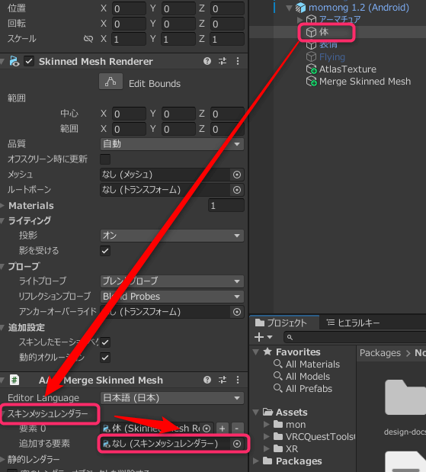
Task: Toggle オフスクリーン時に更新 checkbox
Action: tap(105, 159)
